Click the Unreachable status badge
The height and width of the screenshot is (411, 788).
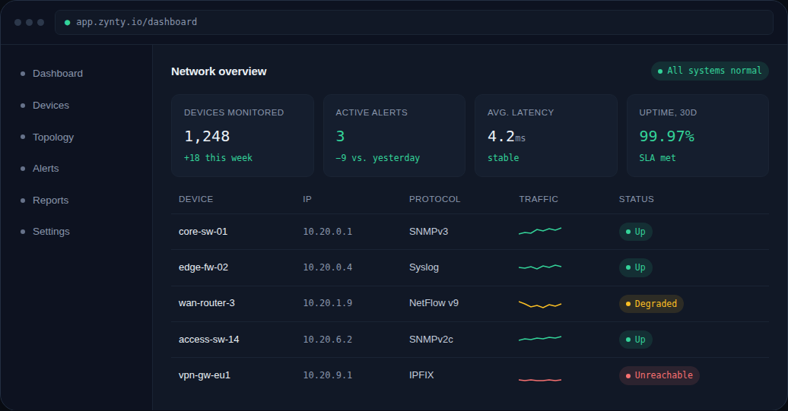tap(659, 375)
